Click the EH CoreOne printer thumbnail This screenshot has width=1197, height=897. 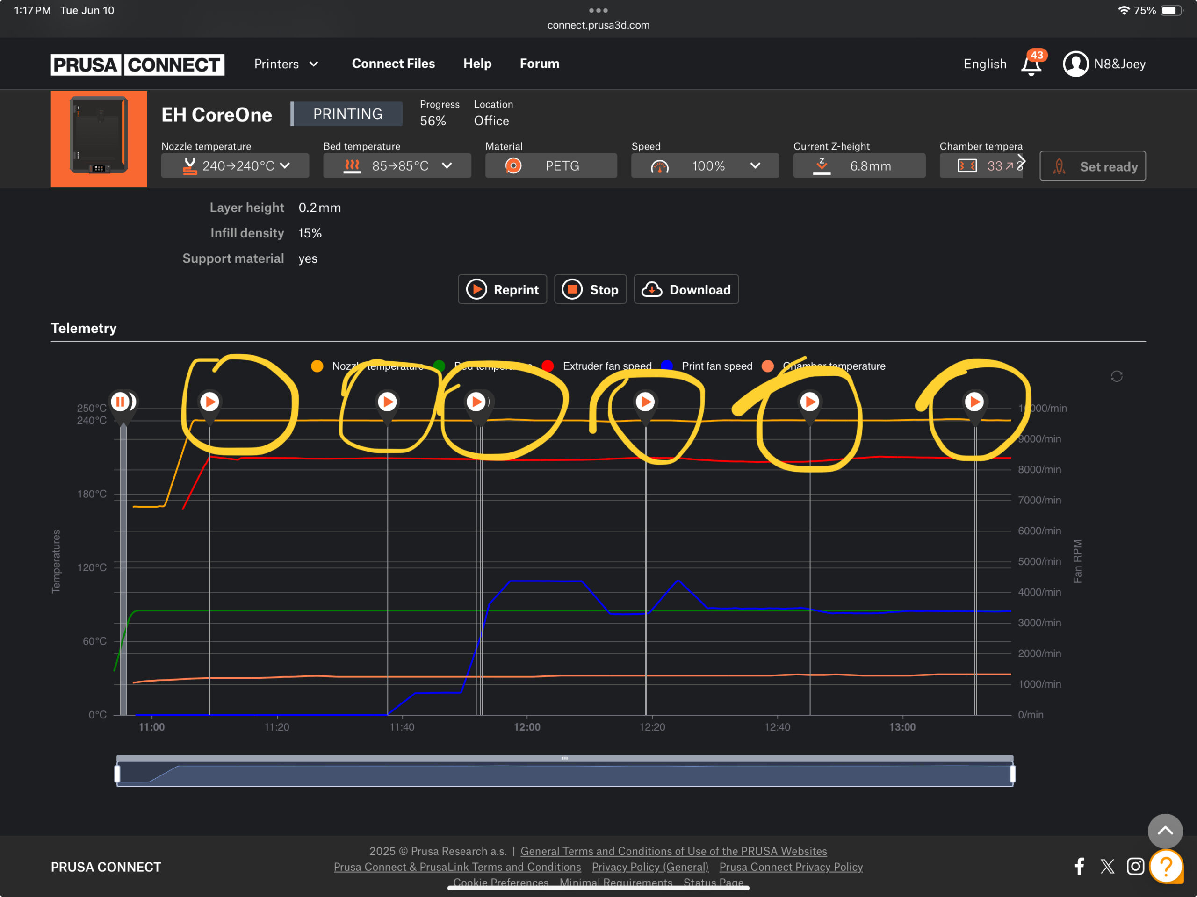(x=99, y=139)
